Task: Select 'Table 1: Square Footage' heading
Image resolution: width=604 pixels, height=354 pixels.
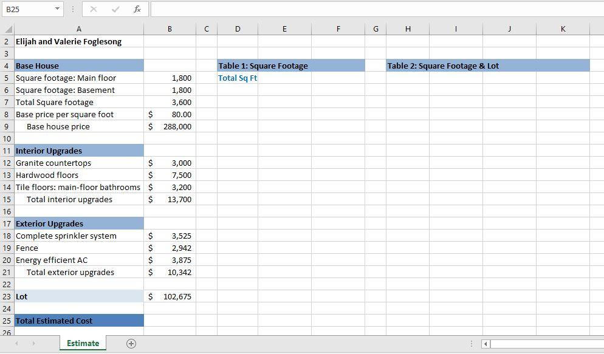Action: click(x=291, y=66)
